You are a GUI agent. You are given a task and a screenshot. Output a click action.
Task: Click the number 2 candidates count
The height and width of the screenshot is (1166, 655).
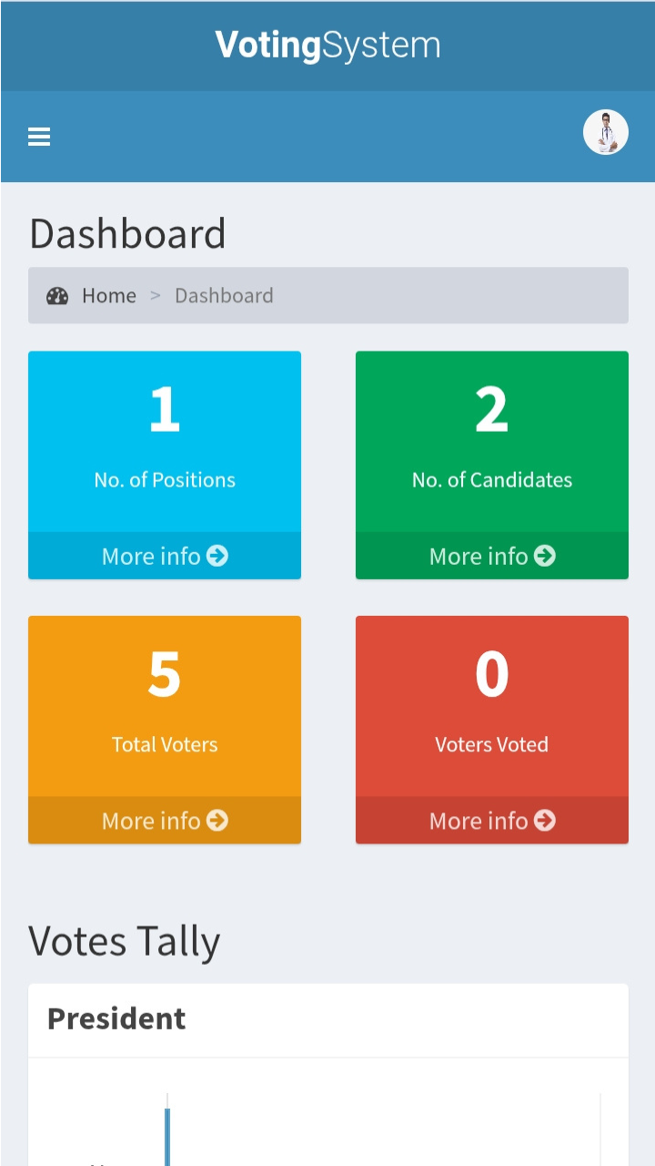tap(491, 410)
